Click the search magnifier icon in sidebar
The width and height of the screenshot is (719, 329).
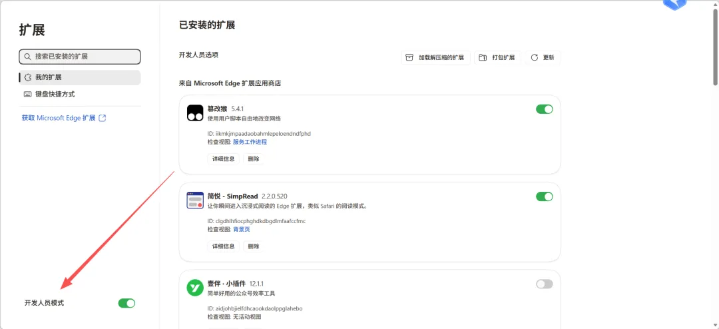coord(28,57)
